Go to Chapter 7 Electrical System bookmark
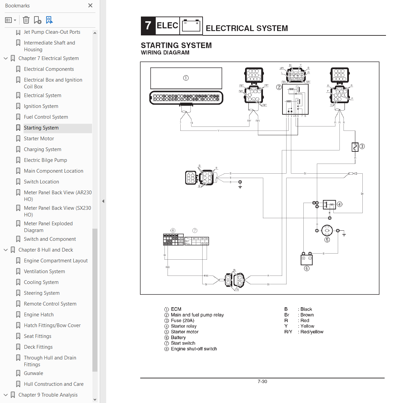Screen dimensions: 418x403 click(x=49, y=58)
